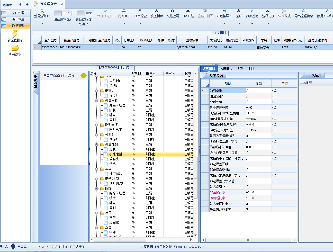Image resolution: width=333 pixels, height=252 pixels.
Task: Switch to the 拓展信息 tab
Action: coord(226,68)
